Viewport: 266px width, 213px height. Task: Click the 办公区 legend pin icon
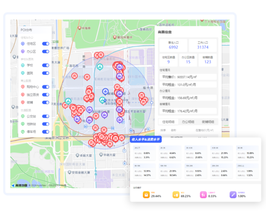(23, 51)
